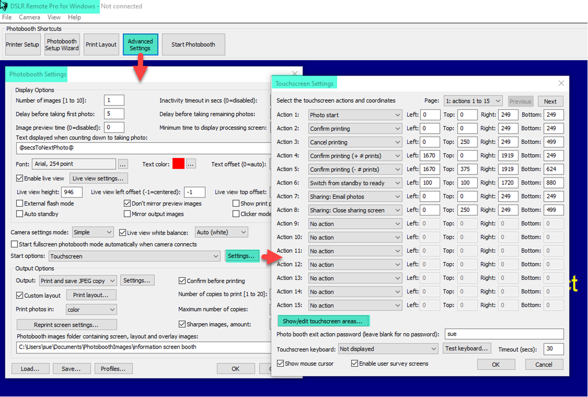
Task: Click Live view settings button
Action: [99, 178]
